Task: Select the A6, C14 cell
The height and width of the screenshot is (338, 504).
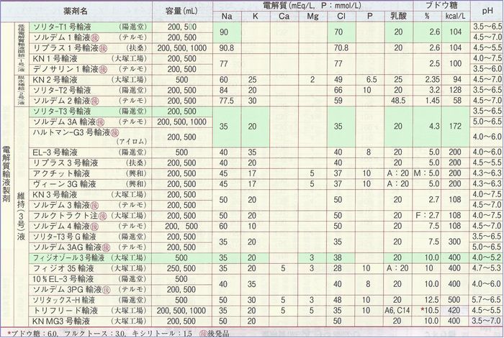Action: pos(397,311)
